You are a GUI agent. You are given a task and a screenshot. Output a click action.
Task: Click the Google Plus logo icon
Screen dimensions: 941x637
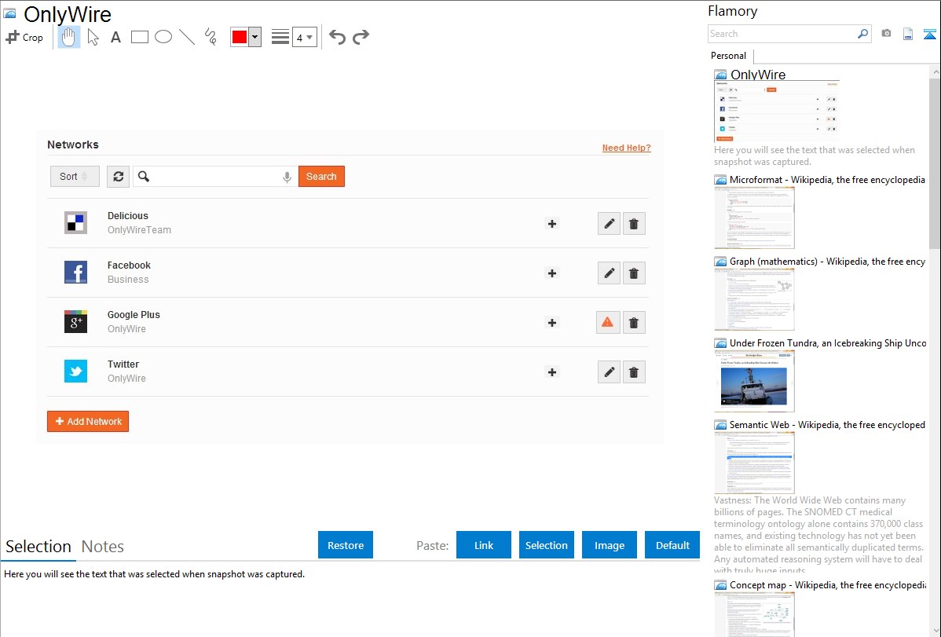click(x=75, y=322)
